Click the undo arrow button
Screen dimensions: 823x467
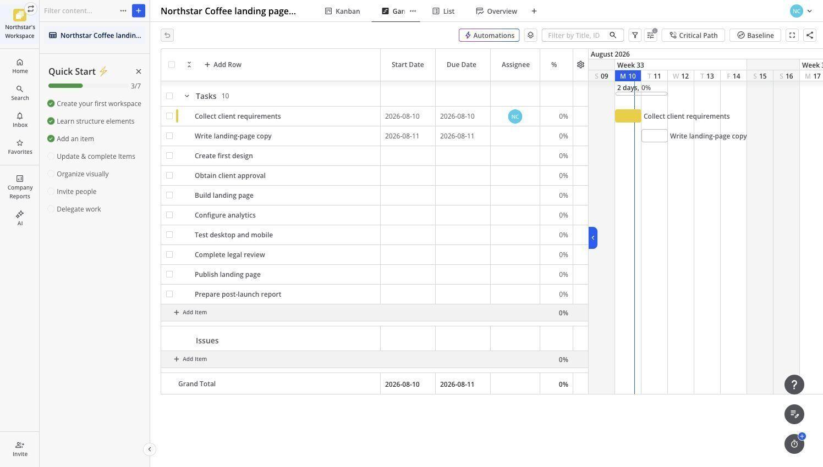click(x=167, y=35)
